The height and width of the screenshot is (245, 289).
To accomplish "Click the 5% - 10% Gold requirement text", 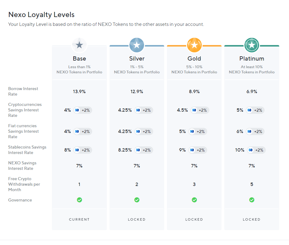I will point(194,67).
